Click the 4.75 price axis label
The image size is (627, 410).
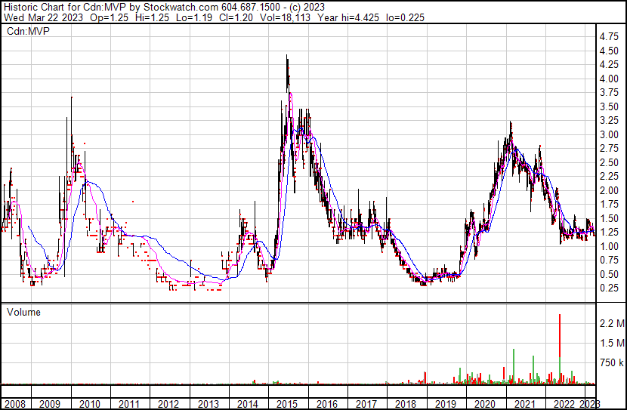point(607,36)
